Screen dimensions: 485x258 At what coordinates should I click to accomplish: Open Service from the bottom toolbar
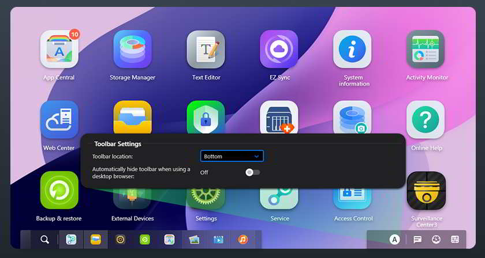pyautogui.click(x=71, y=240)
